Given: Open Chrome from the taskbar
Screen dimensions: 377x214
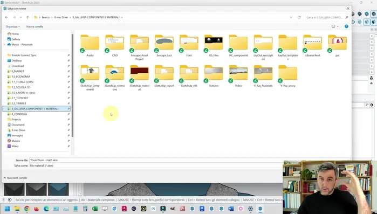Looking at the screenshot, I should pos(26,209).
